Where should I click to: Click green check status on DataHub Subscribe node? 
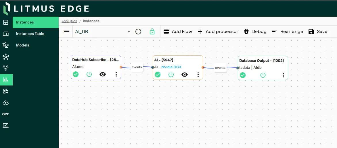(x=76, y=74)
